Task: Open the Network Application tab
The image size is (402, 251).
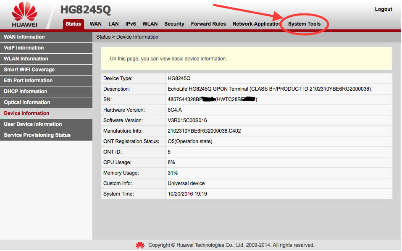Action: point(256,24)
